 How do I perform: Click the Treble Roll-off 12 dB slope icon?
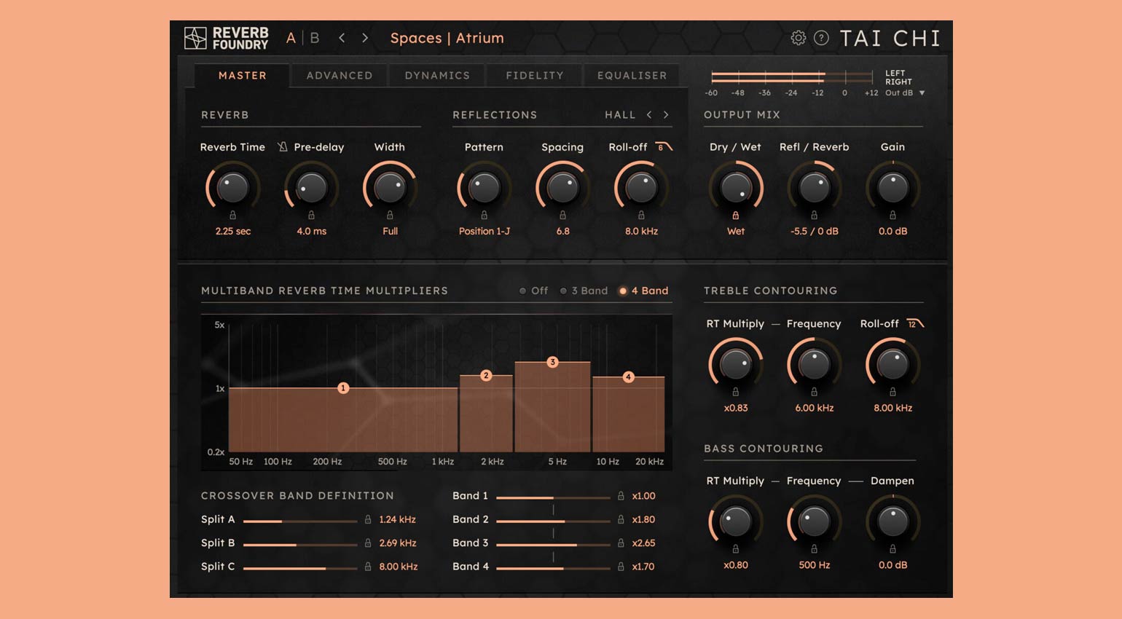tap(915, 323)
